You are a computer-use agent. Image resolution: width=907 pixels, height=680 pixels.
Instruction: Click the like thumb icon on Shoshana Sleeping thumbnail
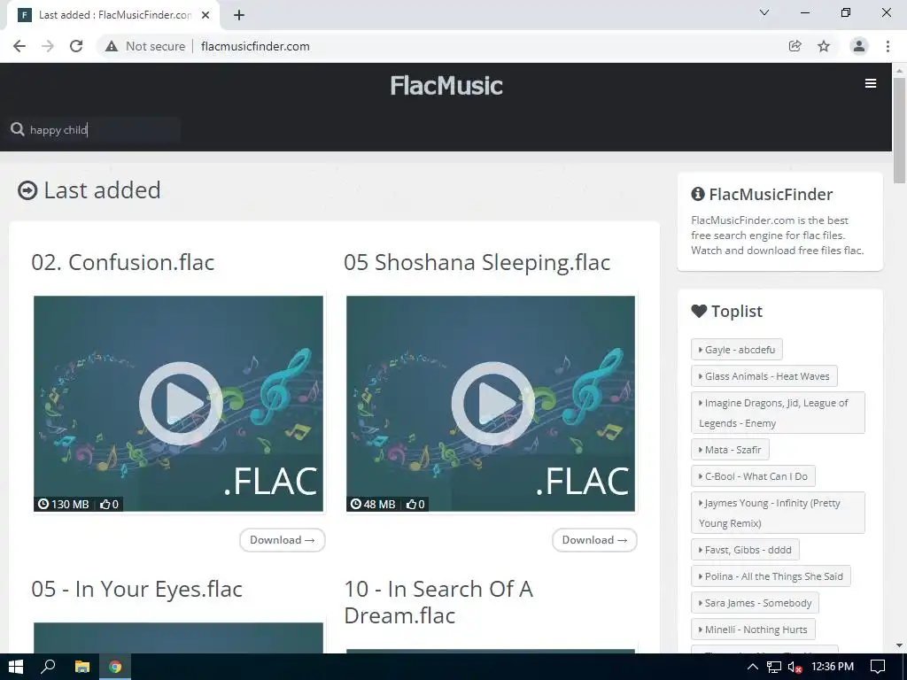(411, 504)
